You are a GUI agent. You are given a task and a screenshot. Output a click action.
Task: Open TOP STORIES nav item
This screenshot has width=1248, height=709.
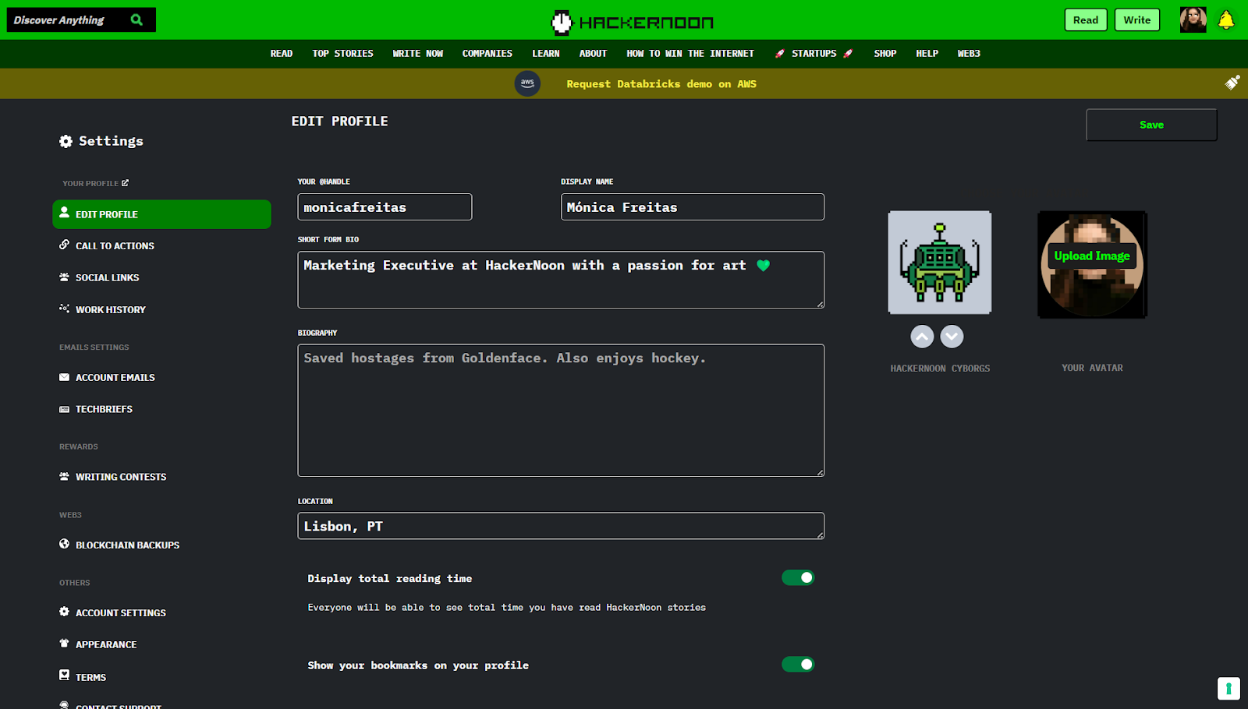[x=342, y=54]
